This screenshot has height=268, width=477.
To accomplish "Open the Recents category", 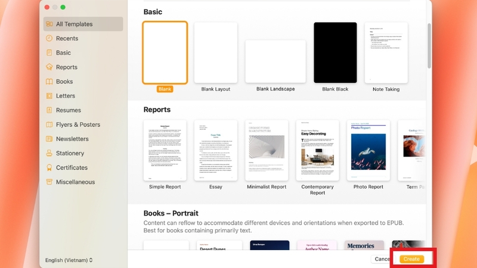I will click(x=83, y=38).
